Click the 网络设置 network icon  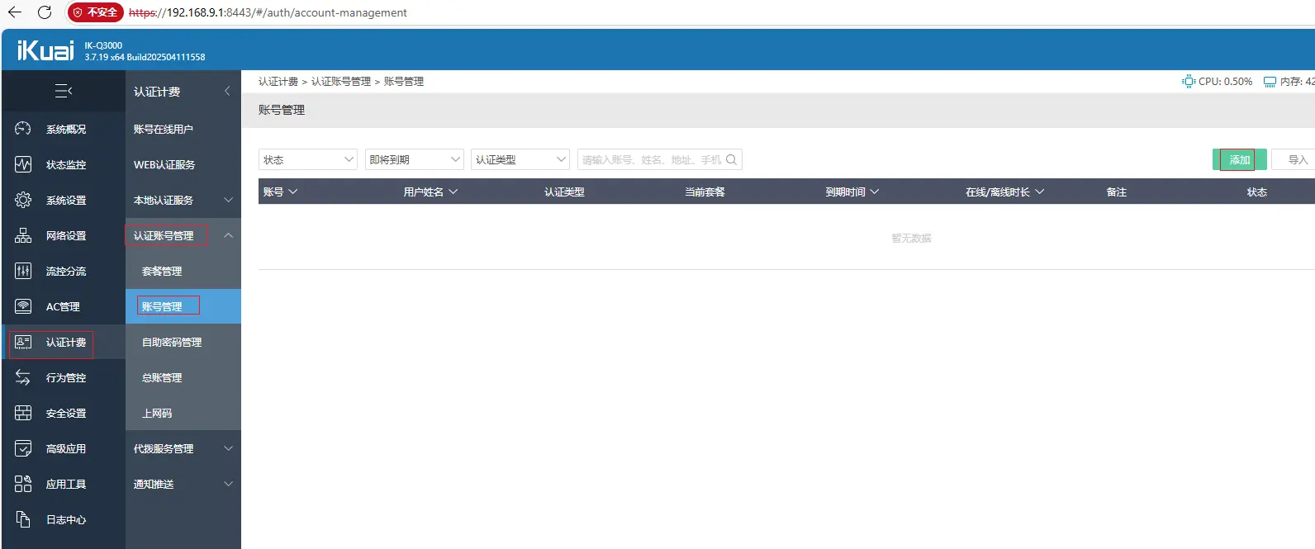click(23, 235)
